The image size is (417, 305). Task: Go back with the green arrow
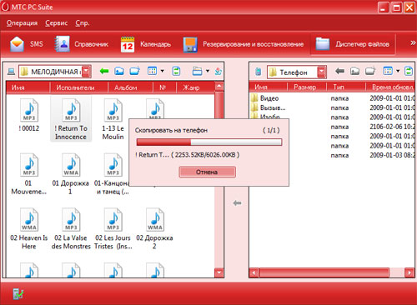point(104,72)
